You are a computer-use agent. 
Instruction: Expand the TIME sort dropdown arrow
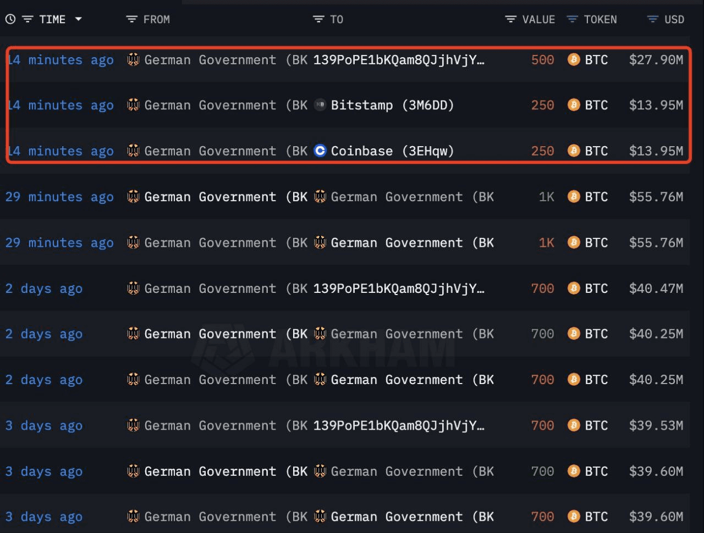[78, 19]
